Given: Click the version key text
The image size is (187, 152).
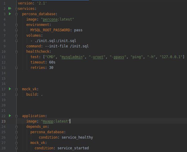Looking at the screenshot, I should point(25,3).
